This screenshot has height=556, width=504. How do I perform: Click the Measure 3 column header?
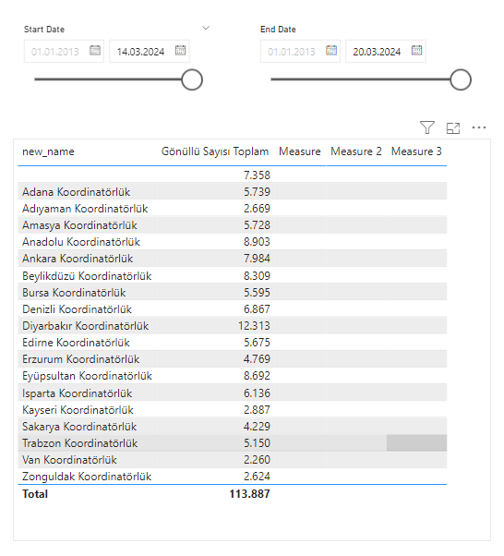[x=416, y=151]
